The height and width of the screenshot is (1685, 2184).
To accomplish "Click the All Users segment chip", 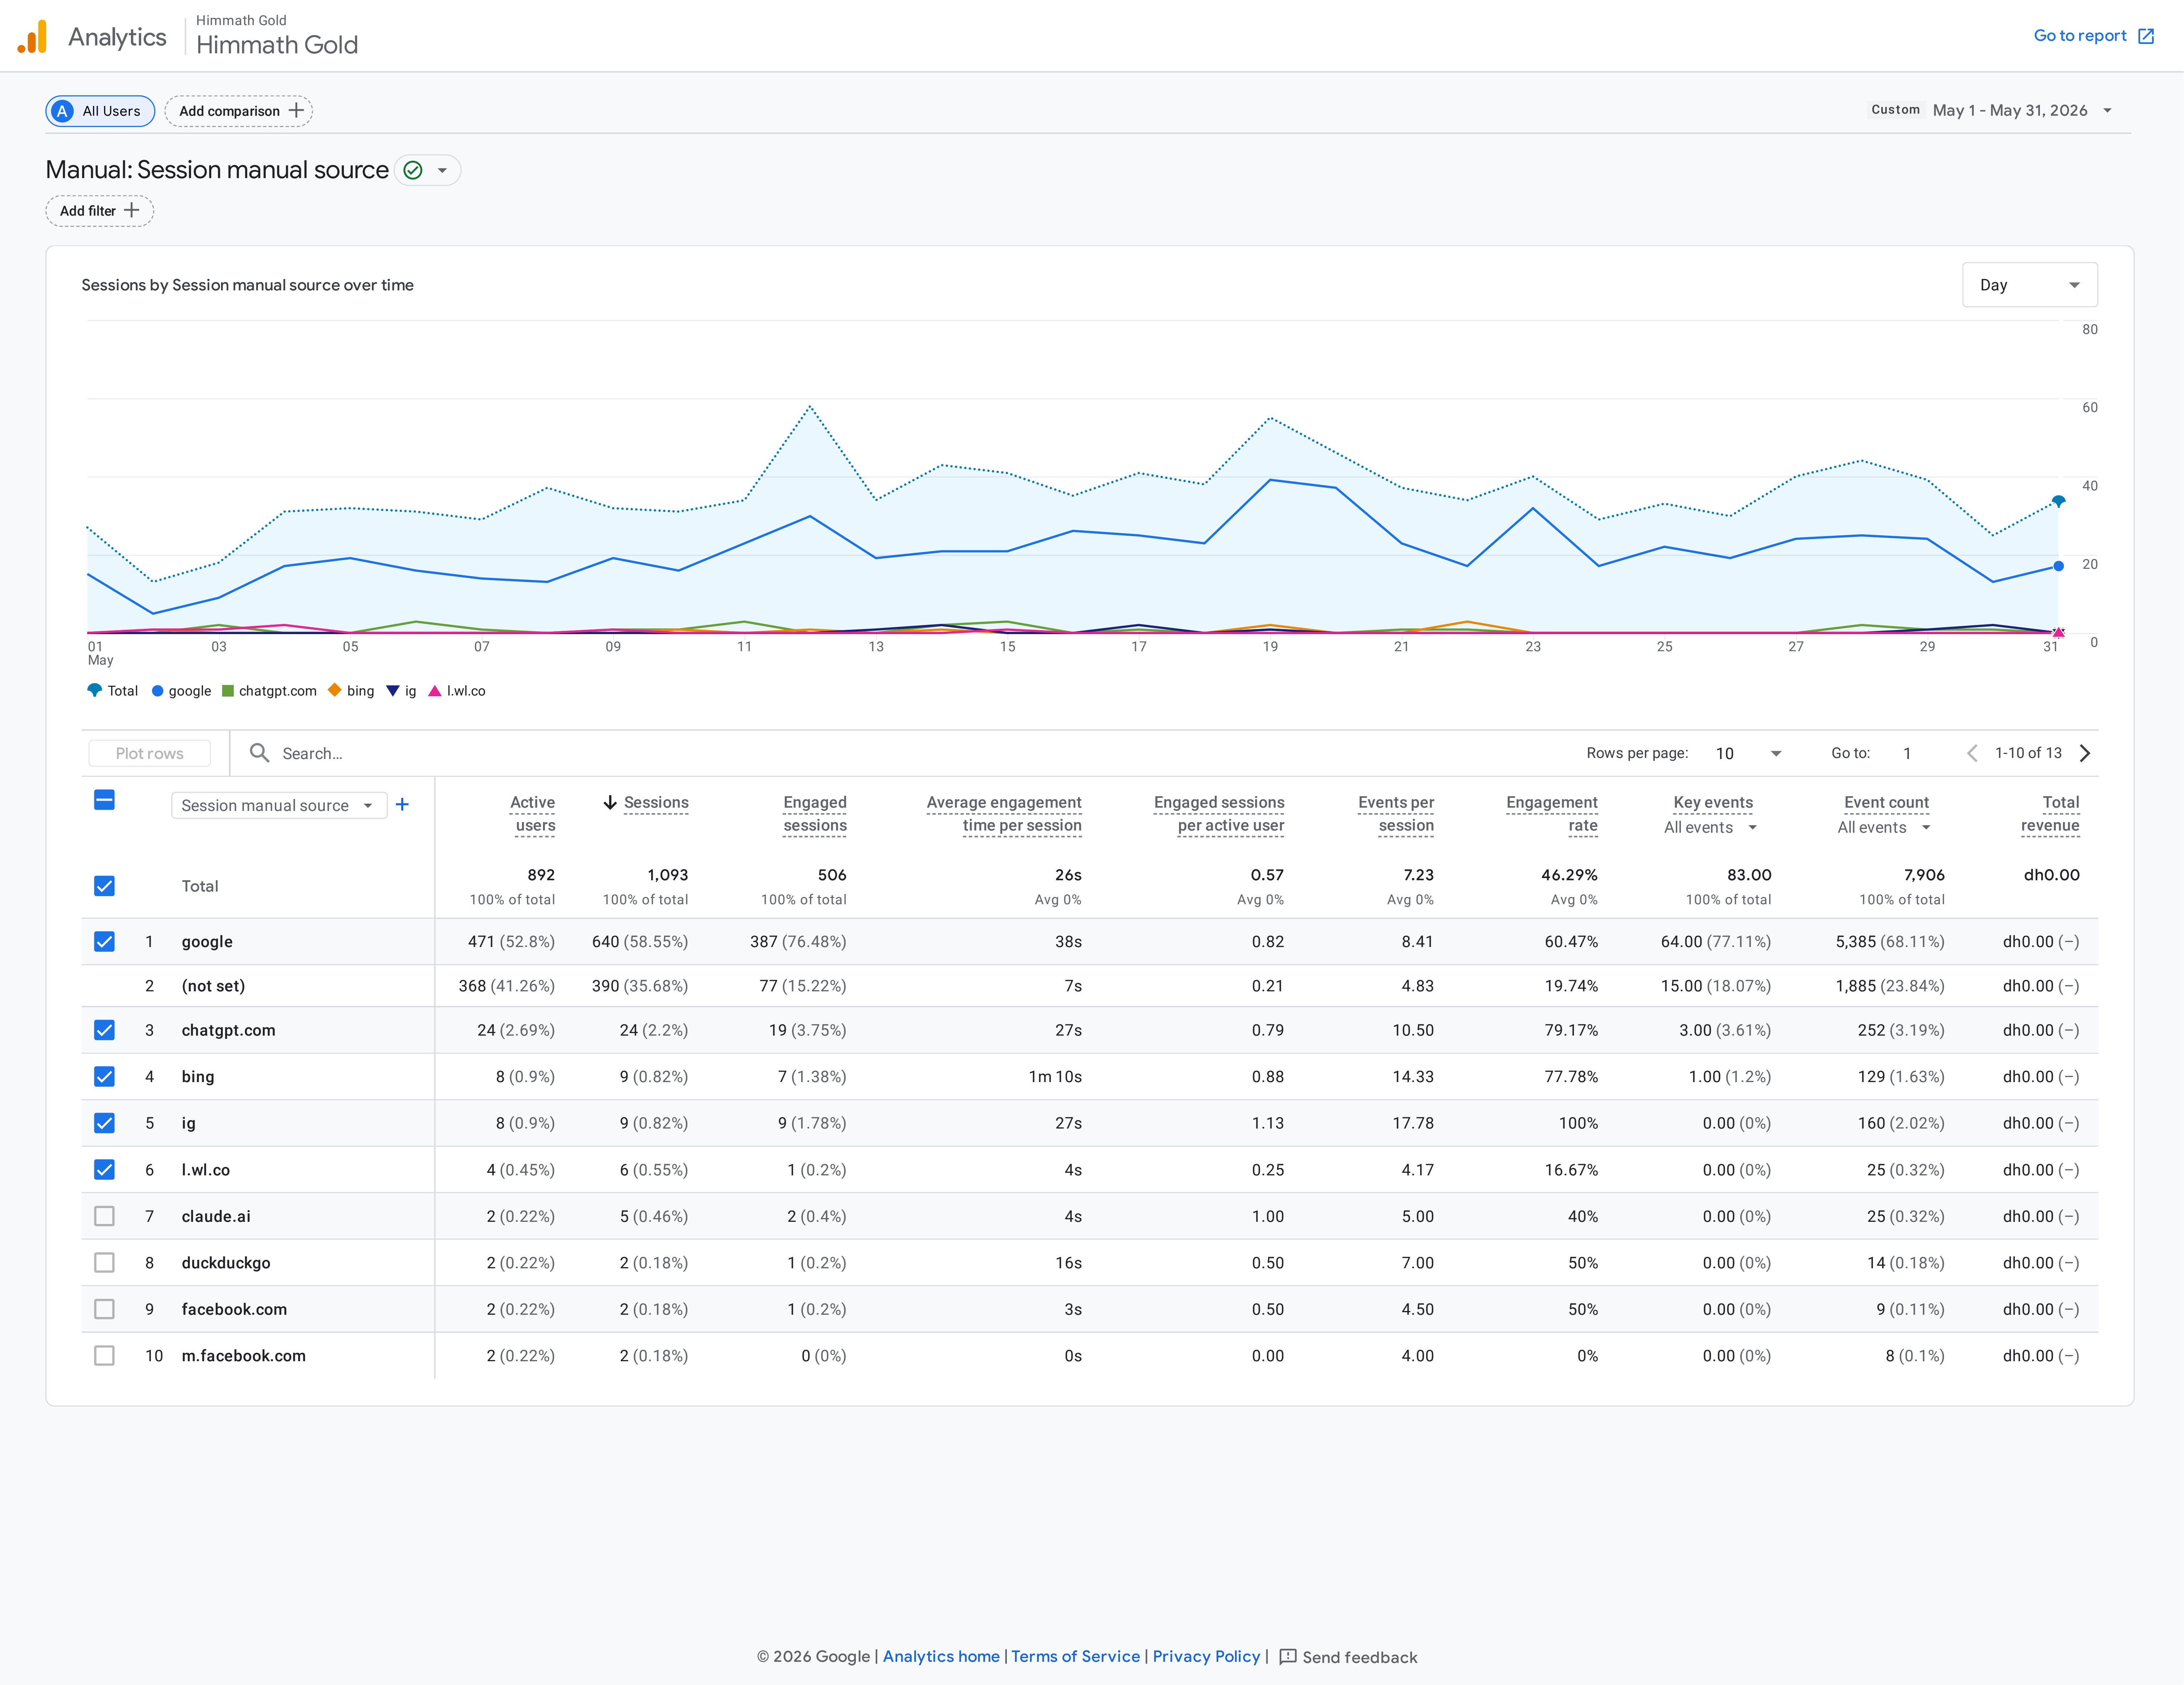I will (x=100, y=111).
